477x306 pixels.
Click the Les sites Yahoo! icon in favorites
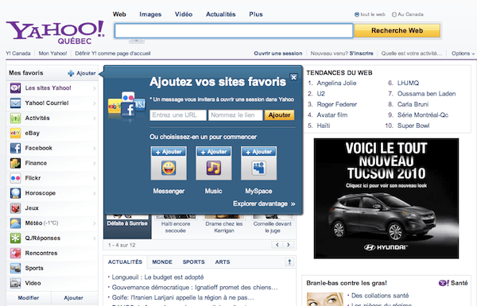tap(16, 88)
